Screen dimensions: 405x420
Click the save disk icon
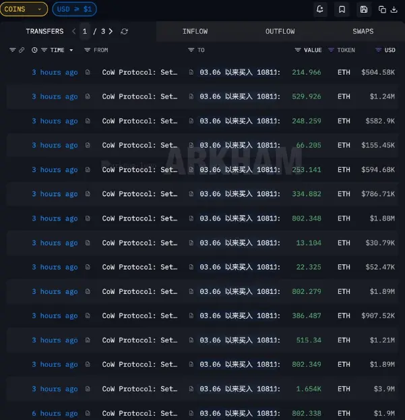coord(364,9)
